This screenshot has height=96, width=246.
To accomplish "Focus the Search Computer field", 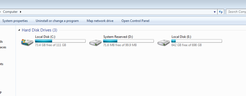I will [x=236, y=12].
